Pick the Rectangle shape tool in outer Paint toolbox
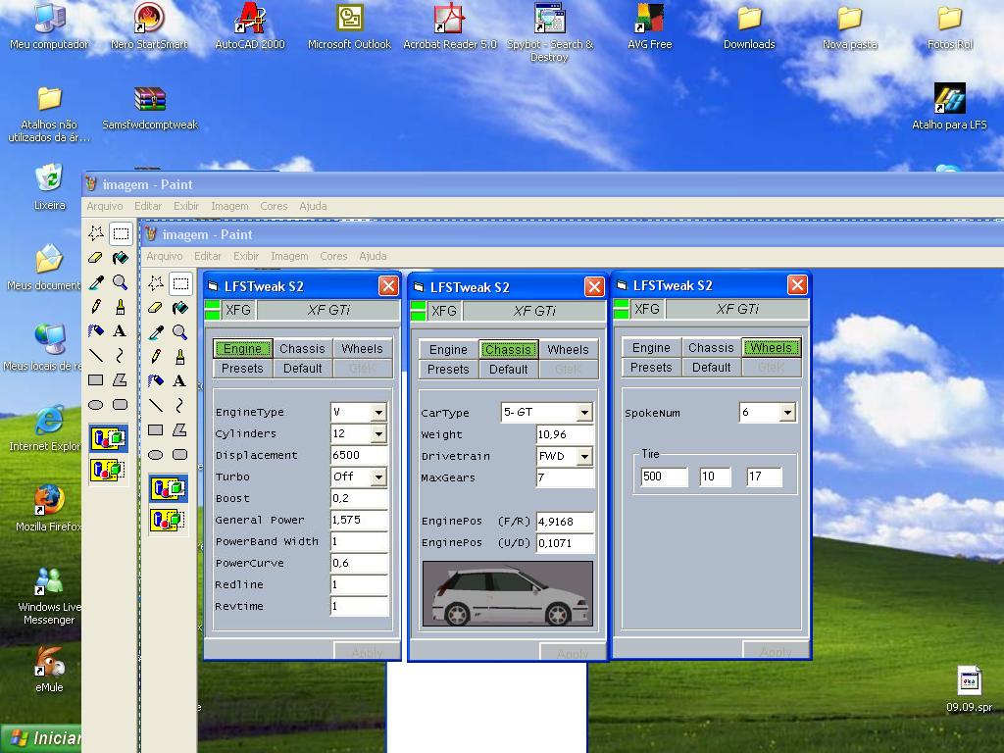This screenshot has height=753, width=1004. [x=96, y=379]
